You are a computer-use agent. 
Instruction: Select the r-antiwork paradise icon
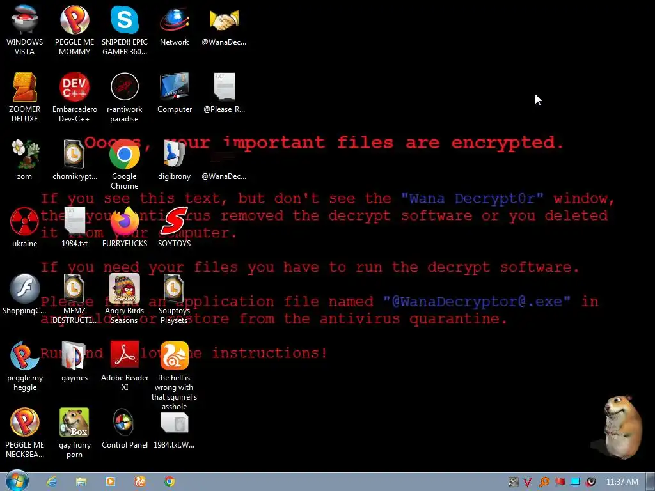point(125,97)
